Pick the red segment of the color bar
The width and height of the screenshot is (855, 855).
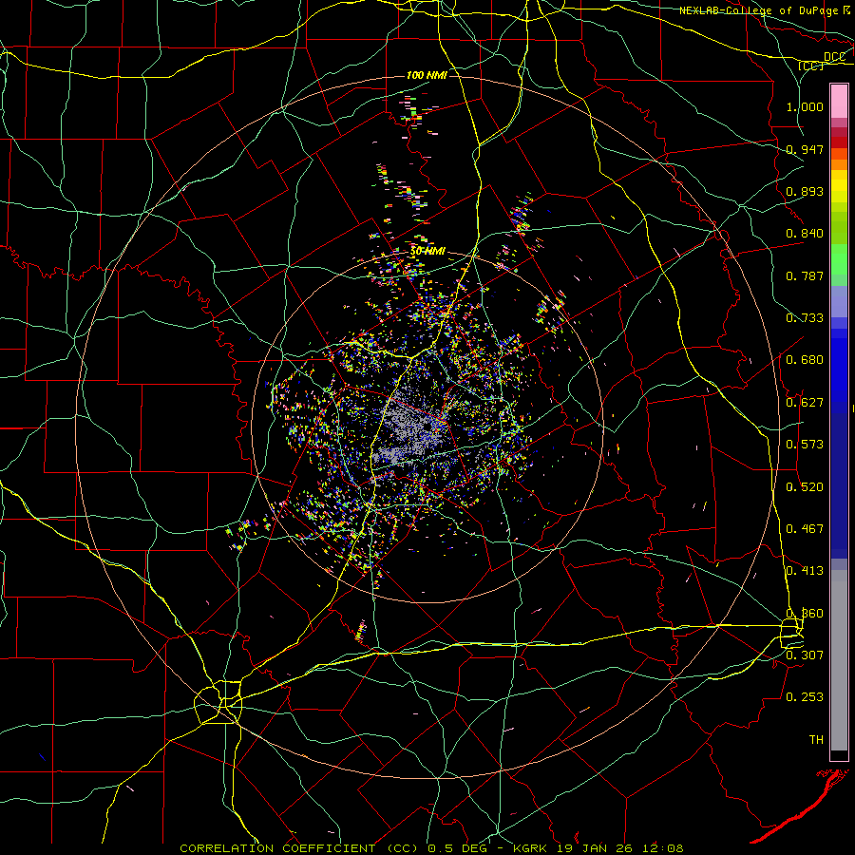(x=839, y=142)
